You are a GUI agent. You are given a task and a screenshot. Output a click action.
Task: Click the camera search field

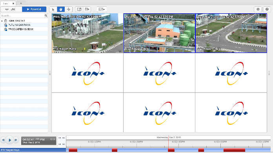click(x=22, y=16)
